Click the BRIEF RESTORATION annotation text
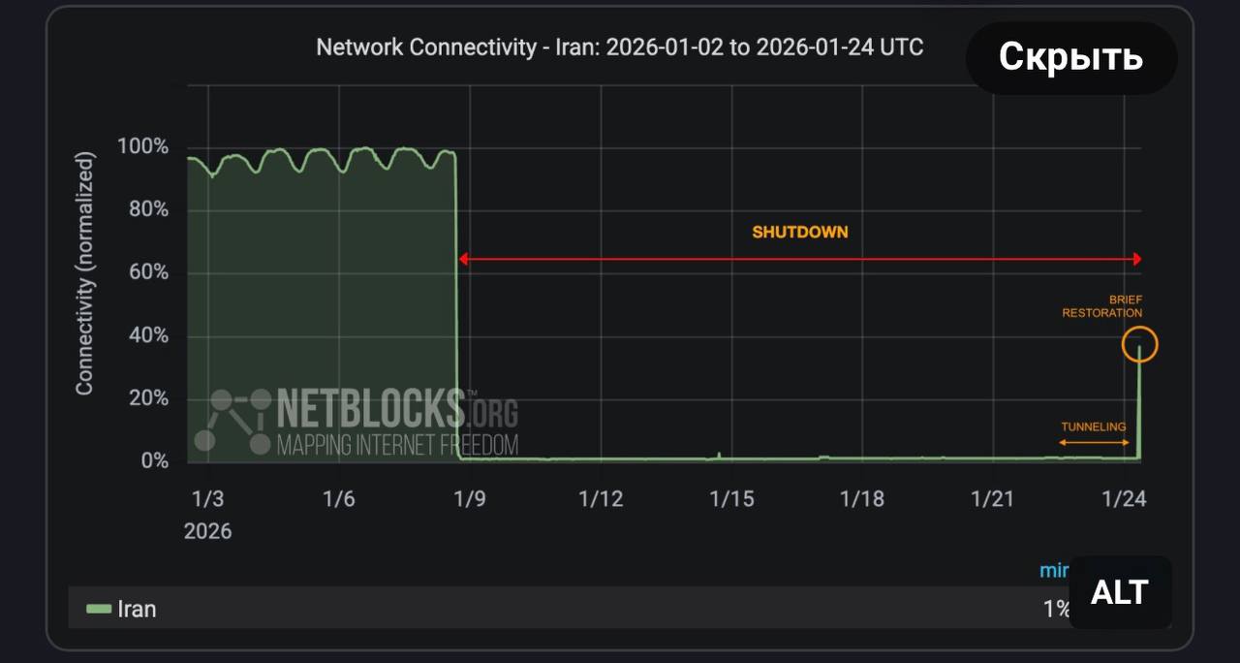Screen dimensions: 1240x663 [x=1102, y=306]
